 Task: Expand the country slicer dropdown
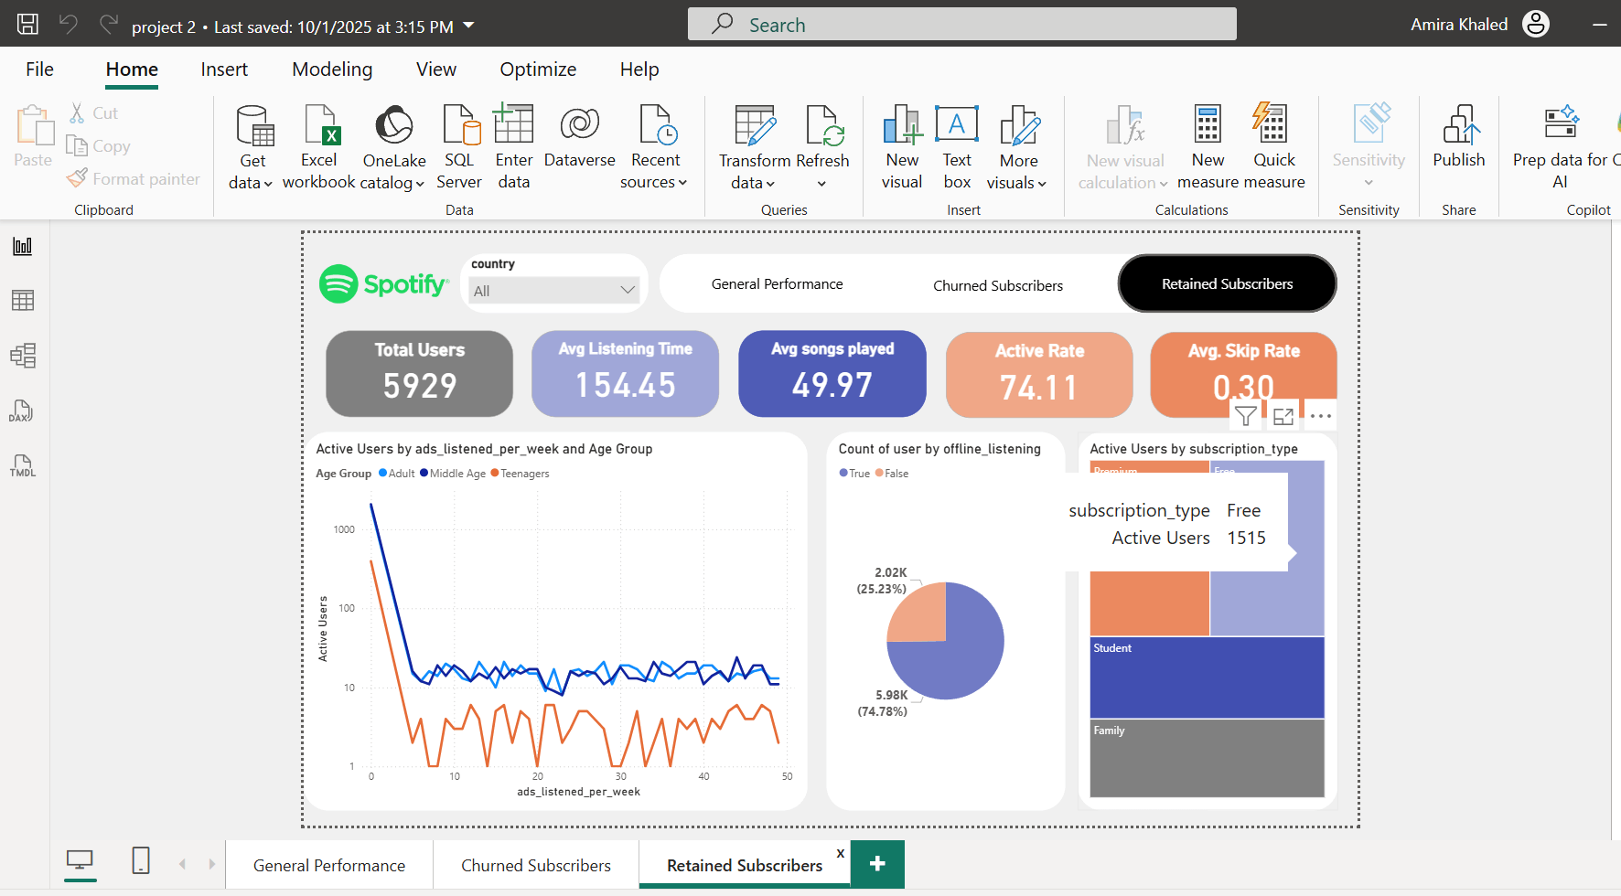click(x=628, y=291)
